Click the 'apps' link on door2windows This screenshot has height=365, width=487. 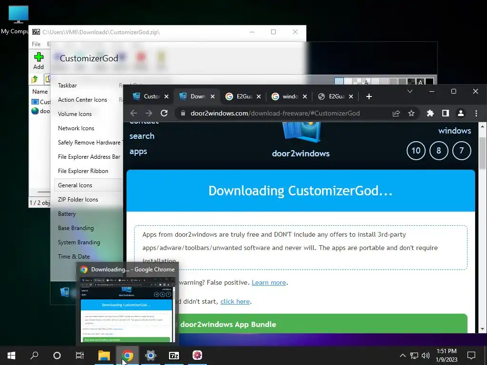[138, 152]
